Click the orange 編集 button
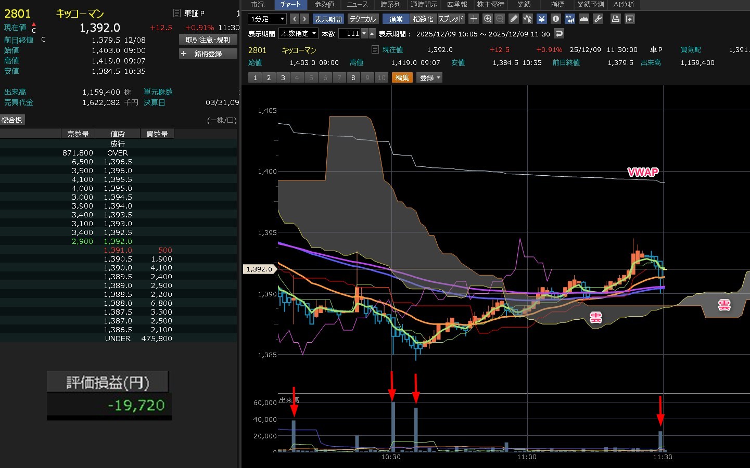The width and height of the screenshot is (750, 468). click(x=402, y=77)
